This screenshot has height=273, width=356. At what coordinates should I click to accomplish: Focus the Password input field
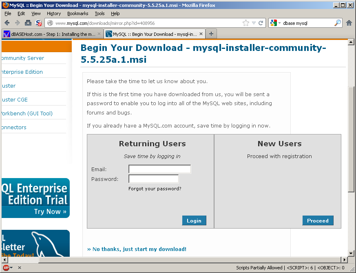pyautogui.click(x=153, y=179)
